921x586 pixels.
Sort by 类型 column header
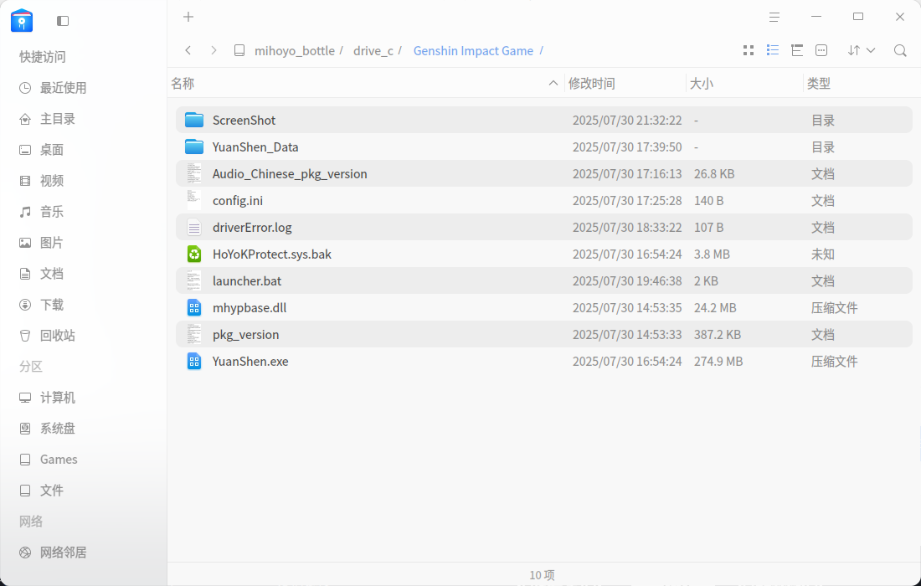pos(818,84)
